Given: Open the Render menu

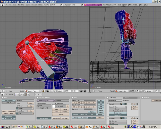Looking at the screenshot, I should [34, 5].
